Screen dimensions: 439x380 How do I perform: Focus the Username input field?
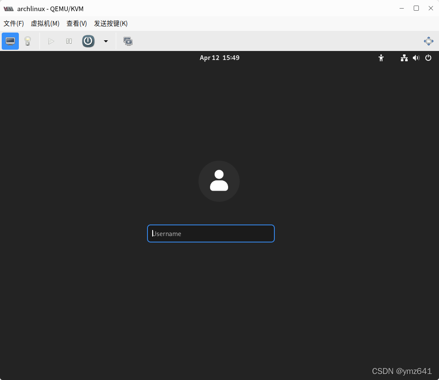(x=211, y=233)
